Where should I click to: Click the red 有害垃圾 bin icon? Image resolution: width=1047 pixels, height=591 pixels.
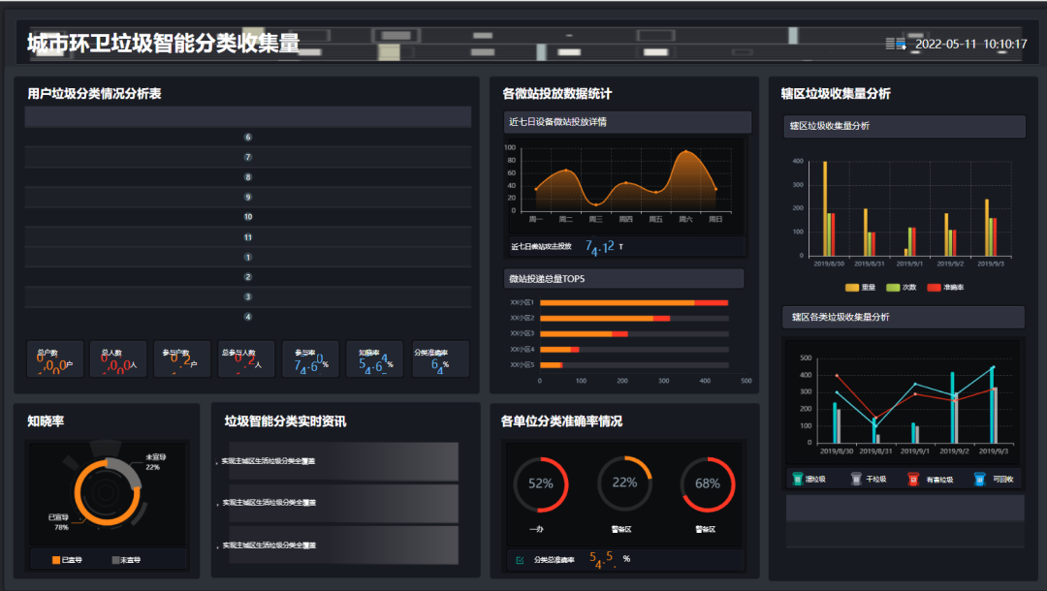pyautogui.click(x=913, y=479)
